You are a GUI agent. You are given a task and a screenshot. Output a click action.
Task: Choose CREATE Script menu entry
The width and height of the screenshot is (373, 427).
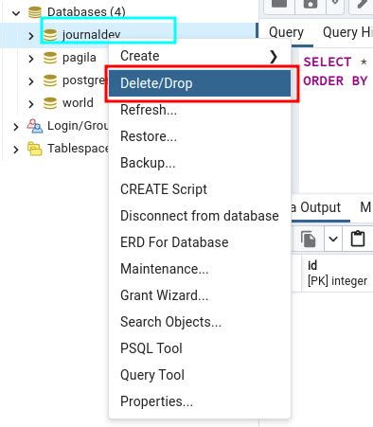[x=200, y=189]
